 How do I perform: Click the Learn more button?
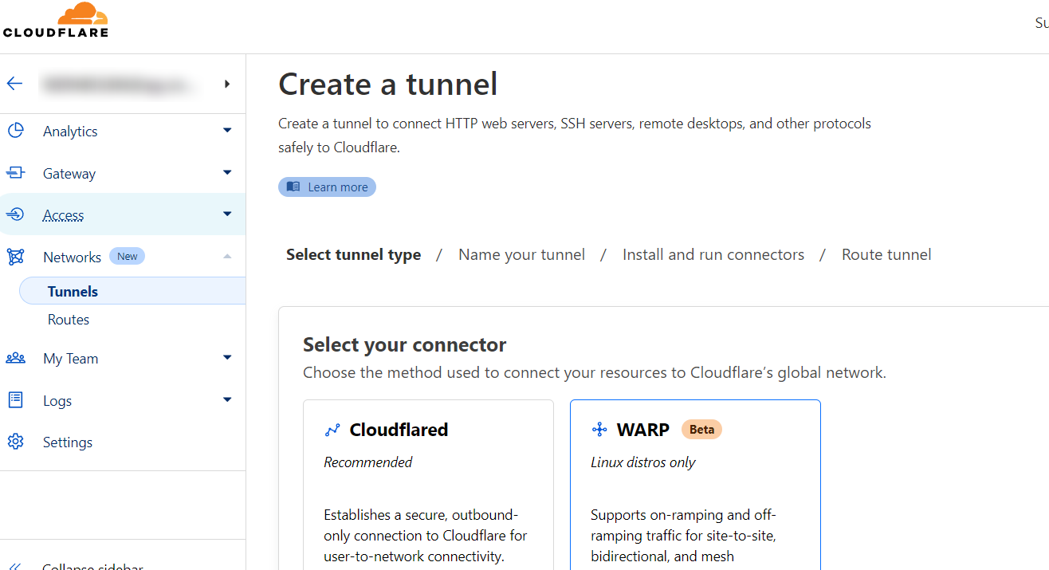327,187
